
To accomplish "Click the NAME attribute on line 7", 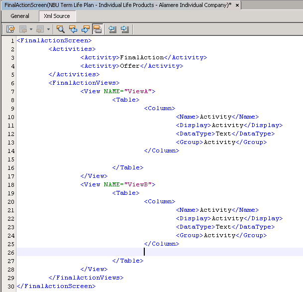I will click(111, 91).
